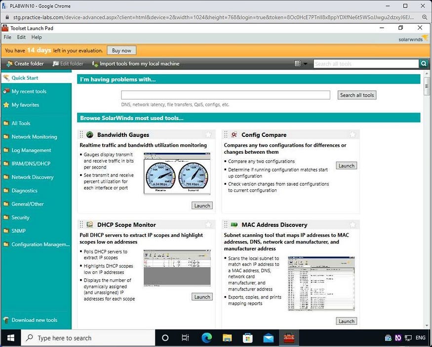This screenshot has height=347, width=432.
Task: Launch MAC Address Discovery tool
Action: click(346, 321)
